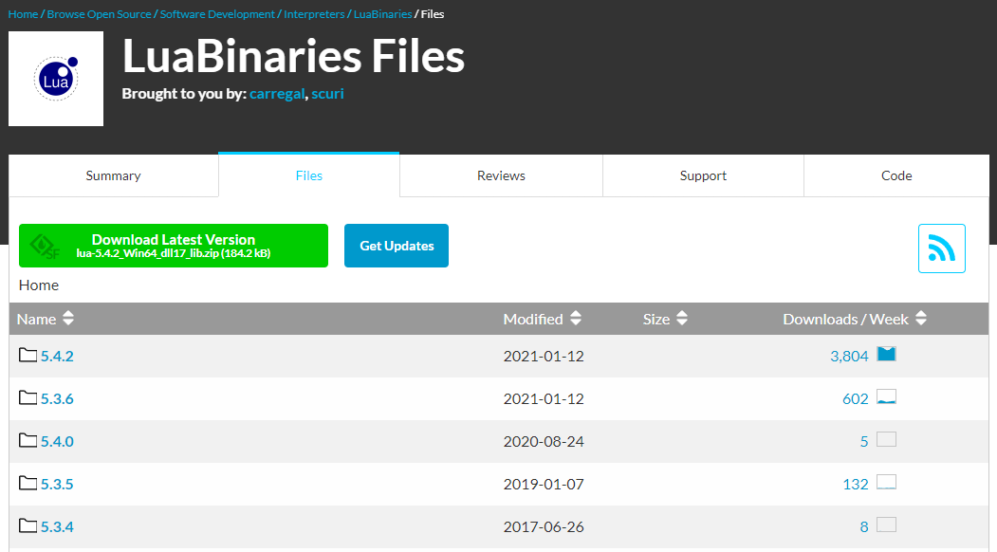Click the 8 downloads count for 5.3.4
Screen dimensions: 997x552
coord(864,526)
